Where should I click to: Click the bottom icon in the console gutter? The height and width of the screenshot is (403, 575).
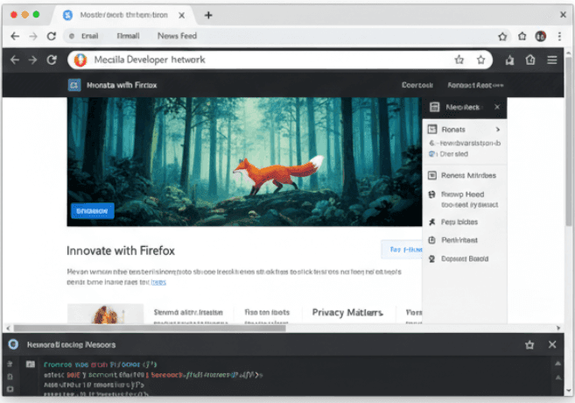[10, 389]
